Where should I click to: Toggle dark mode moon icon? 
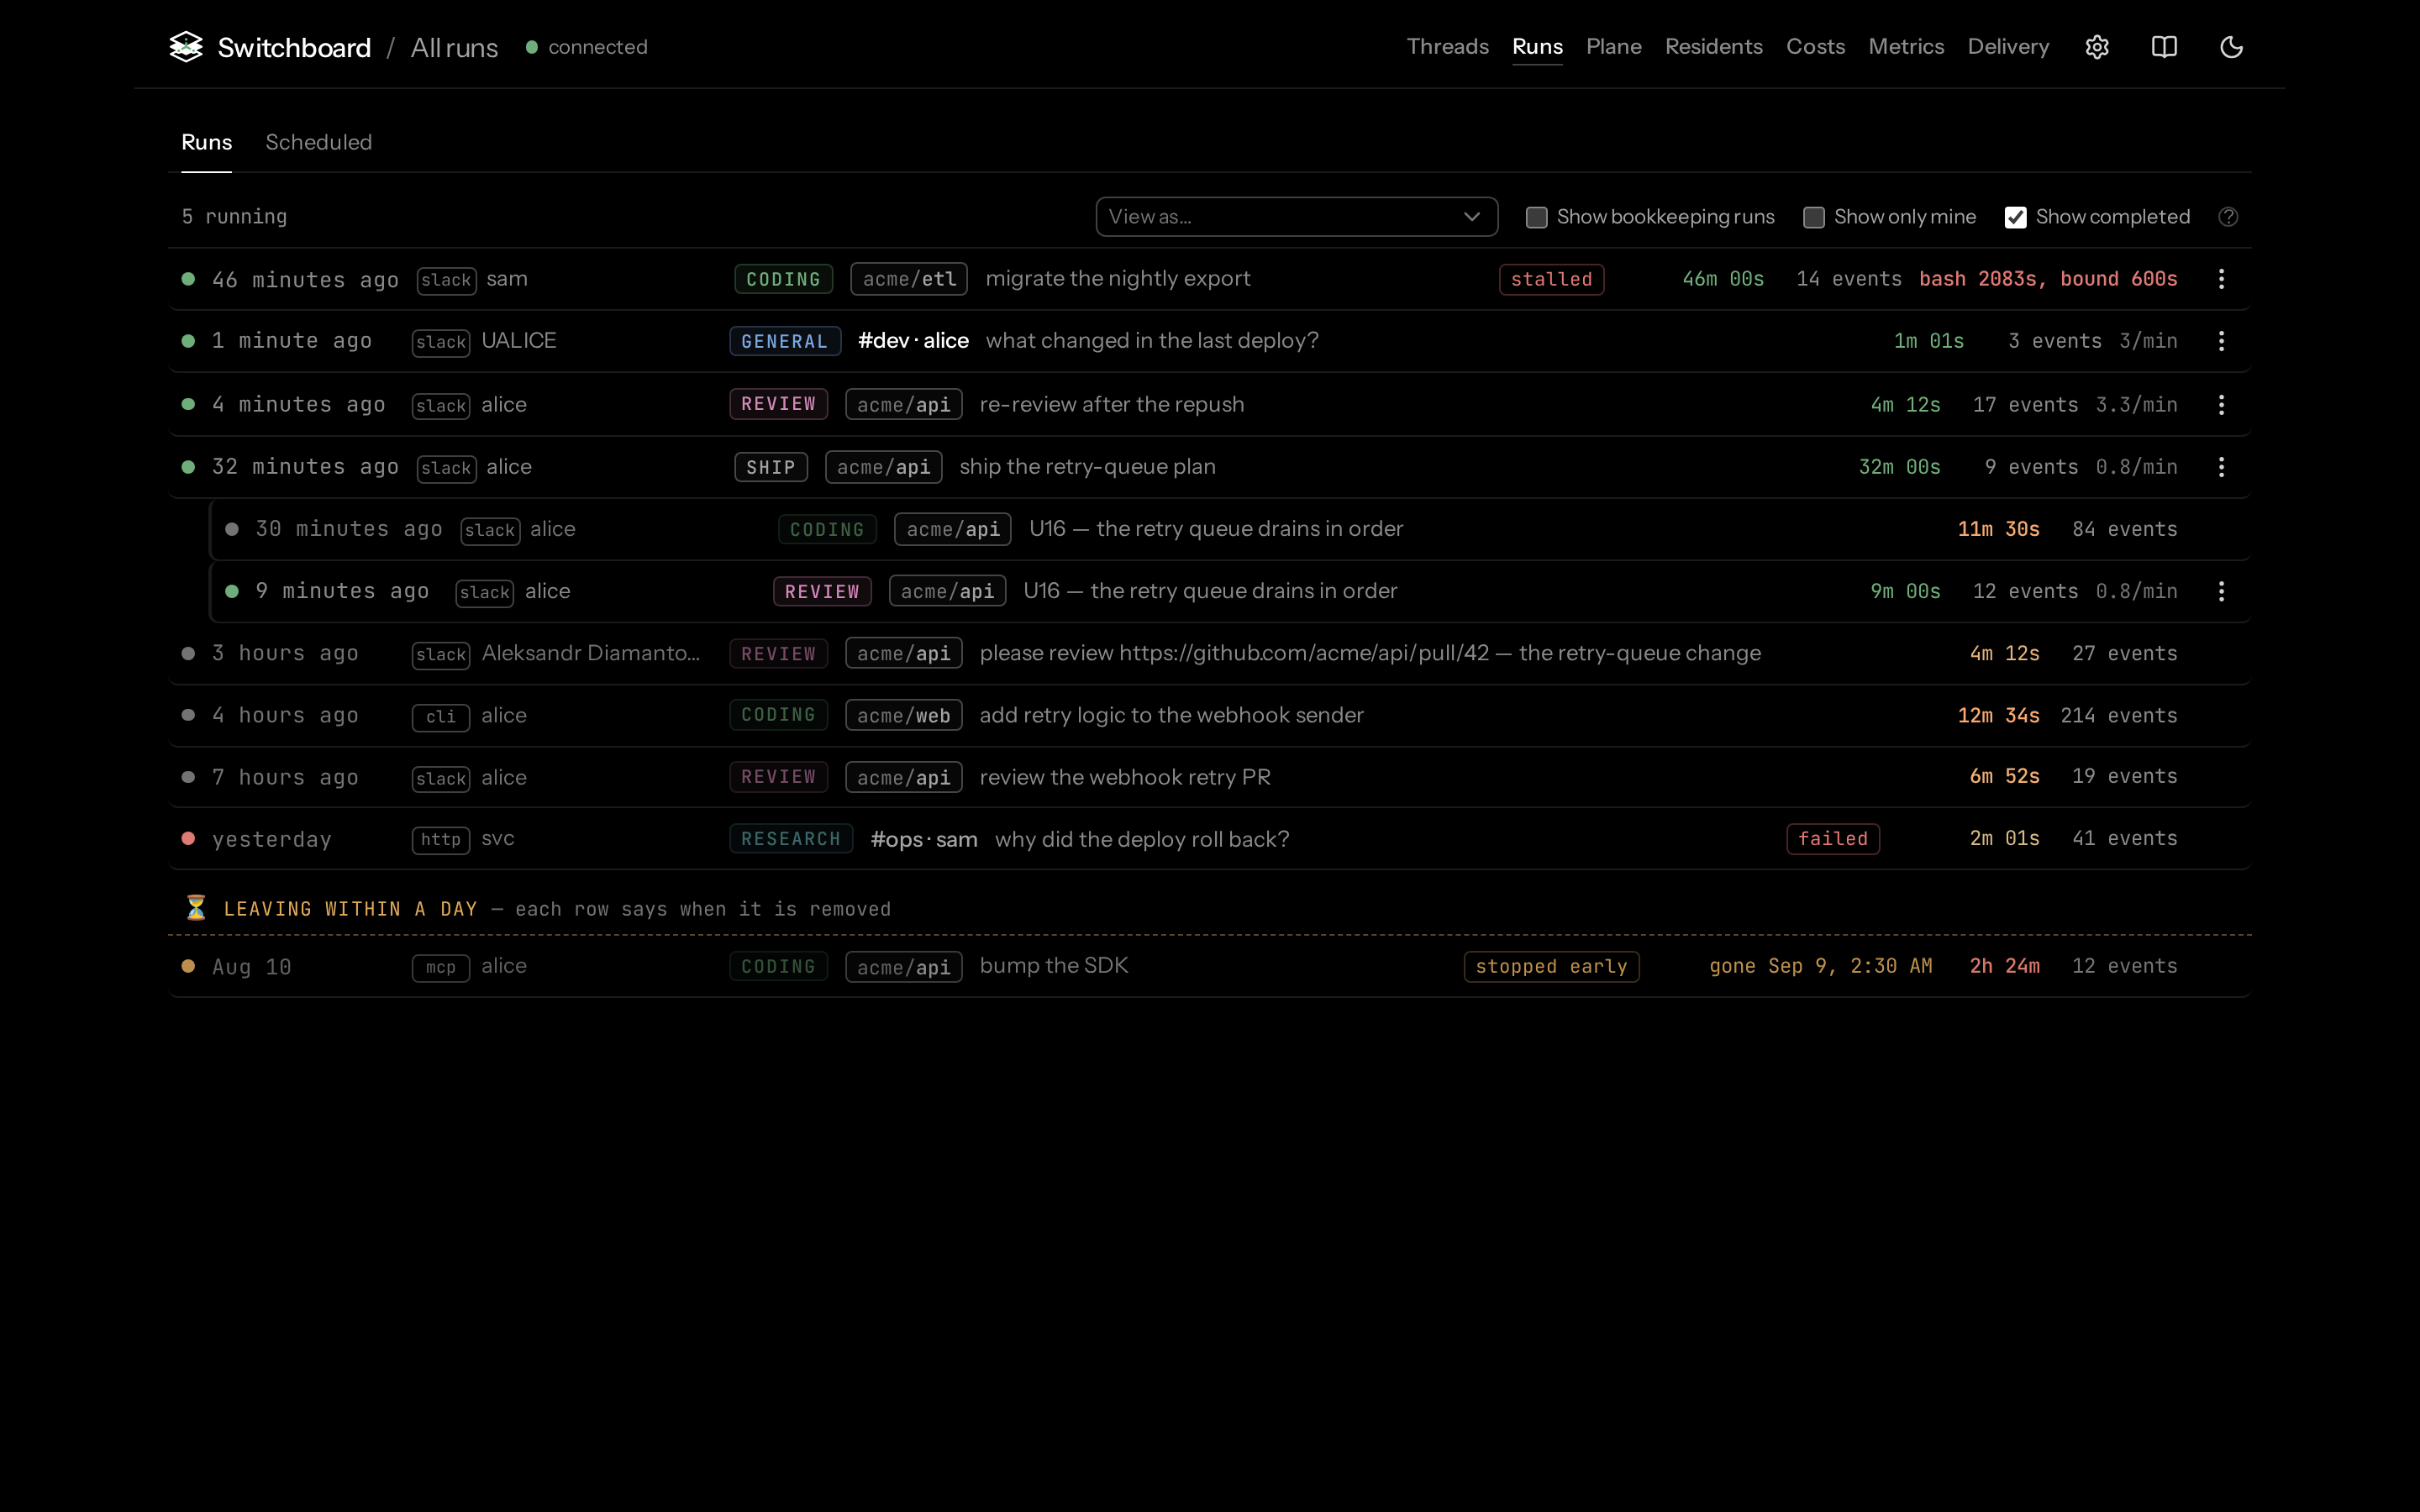(2231, 47)
